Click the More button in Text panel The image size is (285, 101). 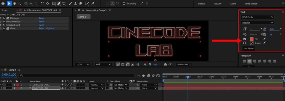(x=249, y=48)
